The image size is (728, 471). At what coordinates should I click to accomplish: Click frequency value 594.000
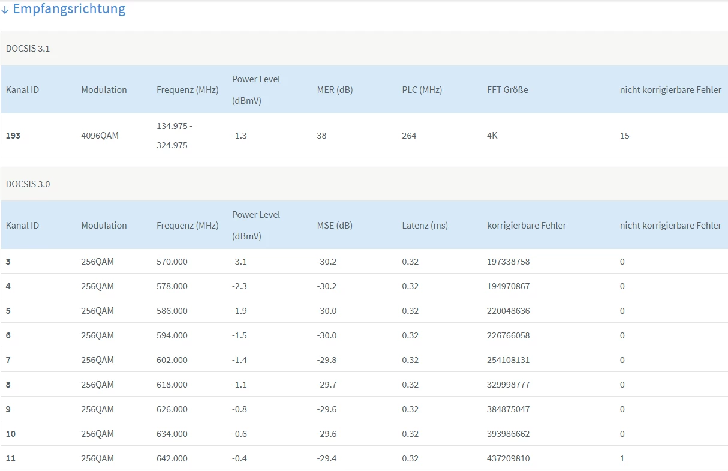pos(172,335)
